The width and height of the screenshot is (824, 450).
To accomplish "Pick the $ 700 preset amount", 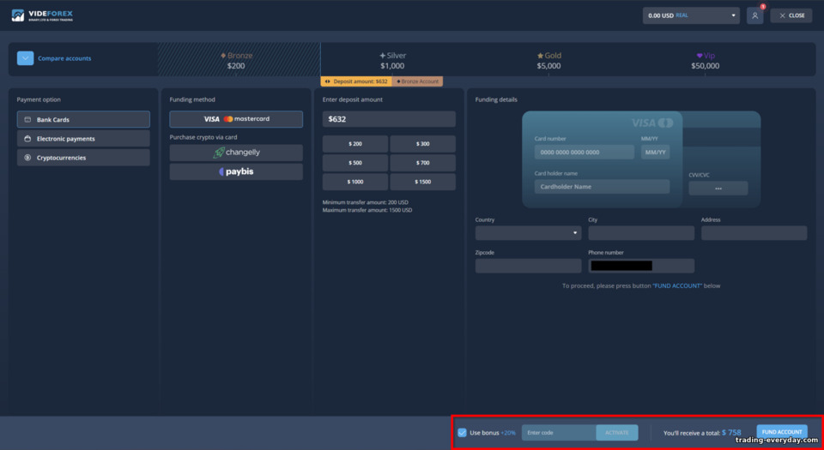I will 422,163.
